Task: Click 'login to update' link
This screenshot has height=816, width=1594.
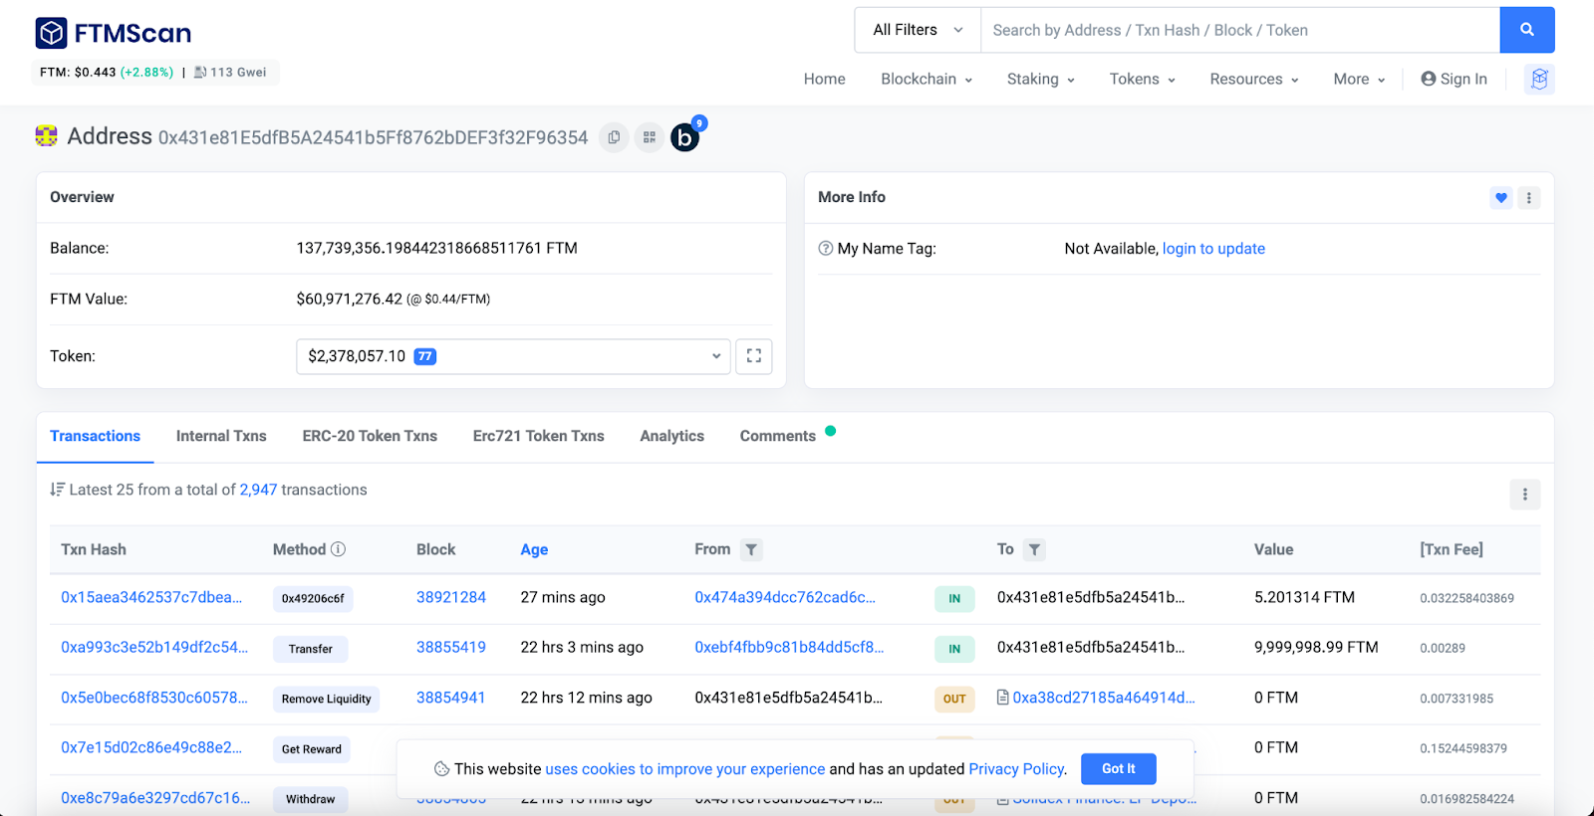Action: [1213, 249]
